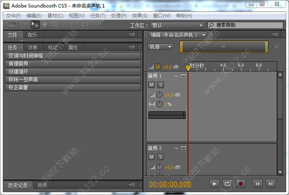Click the 音频 1 pan icon

pyautogui.click(x=152, y=104)
